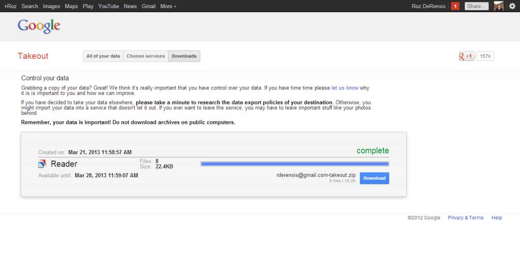Image resolution: width=520 pixels, height=258 pixels.
Task: Click the 'Reader' service name
Action: (x=64, y=164)
